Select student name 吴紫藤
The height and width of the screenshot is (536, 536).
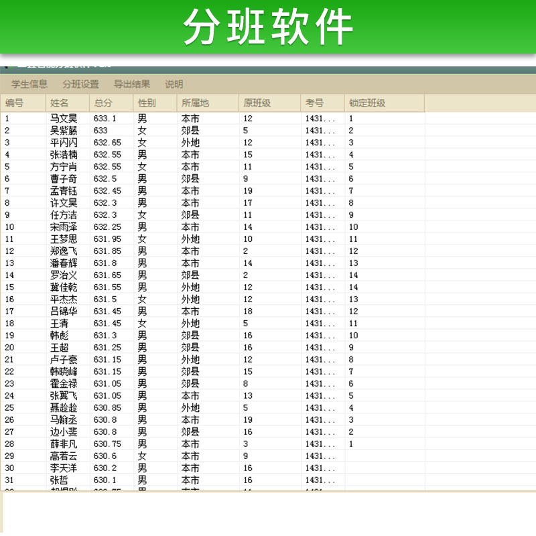(64, 131)
